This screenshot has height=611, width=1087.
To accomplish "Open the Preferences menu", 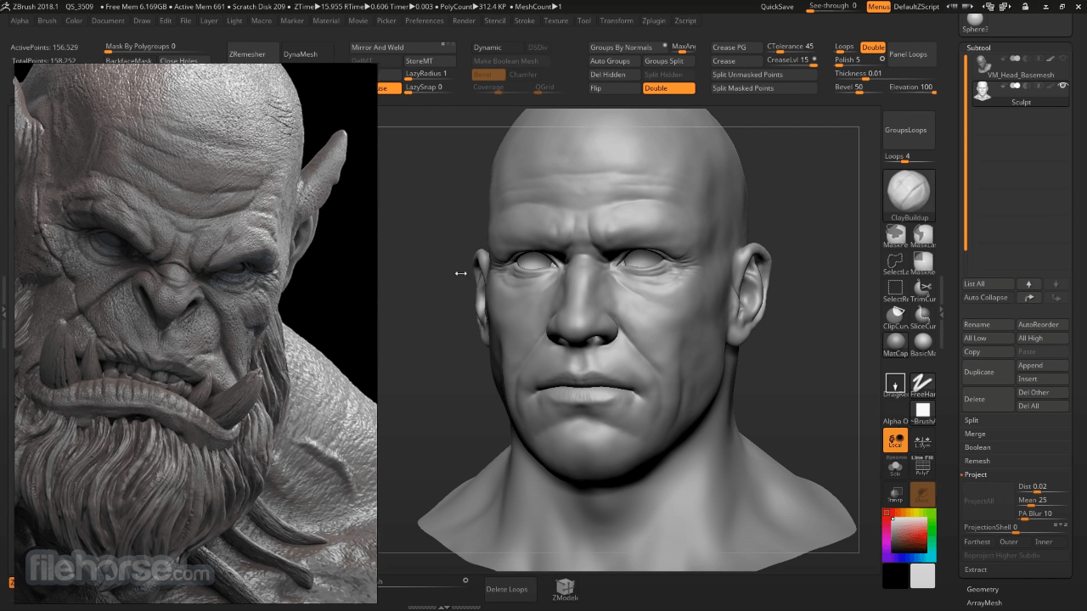I will pos(425,20).
